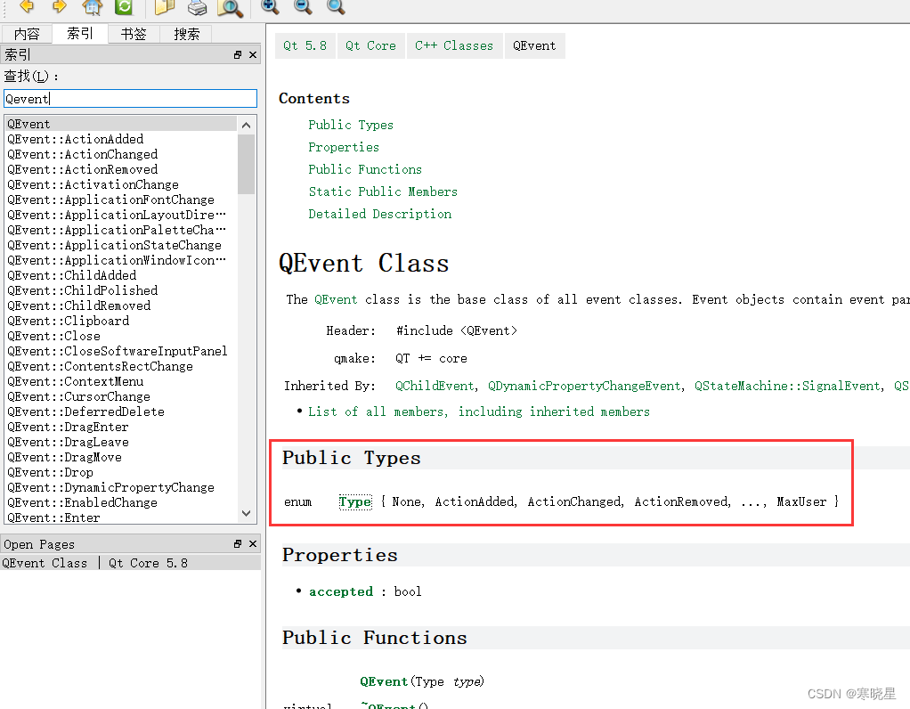Select QEvent::ActionAdded in index list
The width and height of the screenshot is (910, 709).
[x=121, y=139]
